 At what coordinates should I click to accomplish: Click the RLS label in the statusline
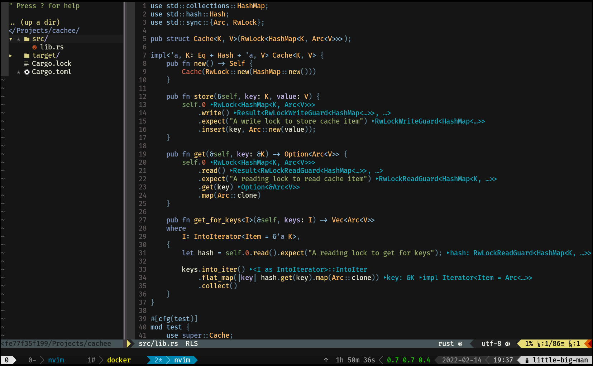pos(191,343)
